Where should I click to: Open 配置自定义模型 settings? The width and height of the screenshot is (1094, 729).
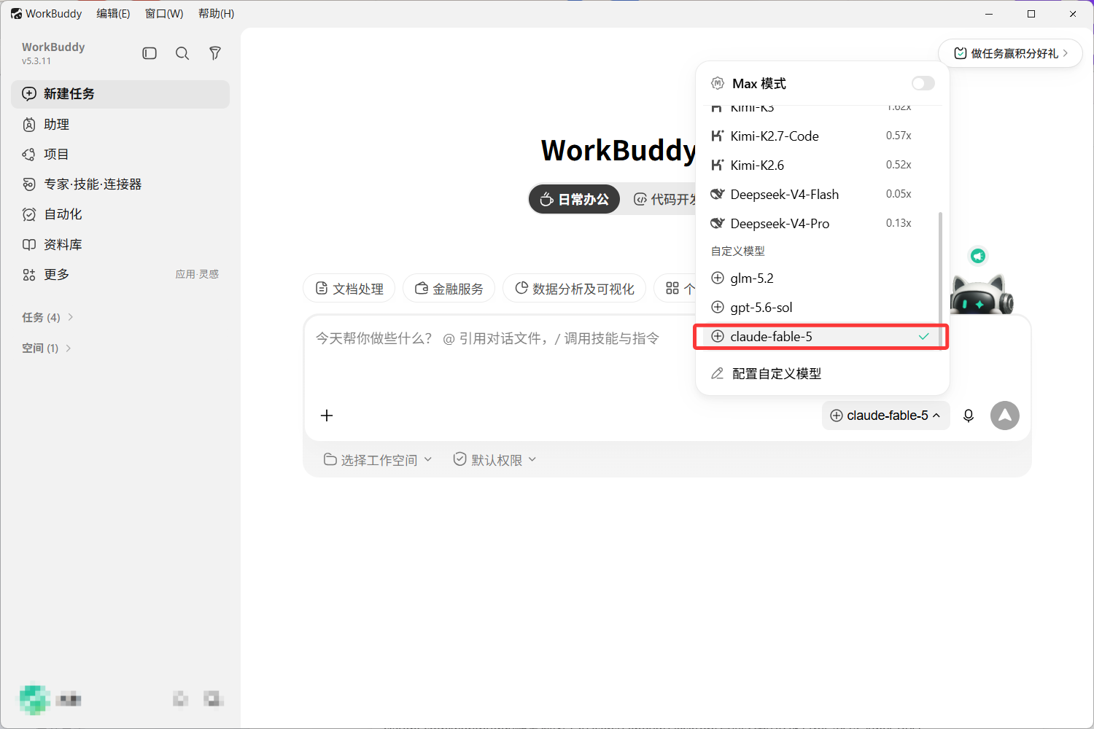coord(820,374)
